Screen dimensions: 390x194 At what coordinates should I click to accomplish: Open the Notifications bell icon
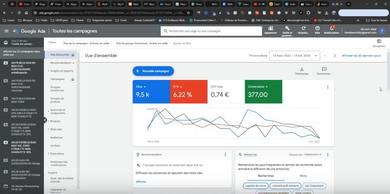pos(331,28)
